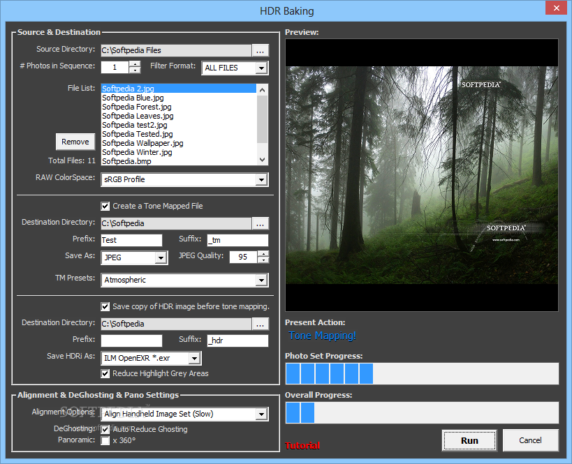Select Softpedia Winter.jpg in file list
Image resolution: width=572 pixels, height=464 pixels.
click(x=179, y=152)
